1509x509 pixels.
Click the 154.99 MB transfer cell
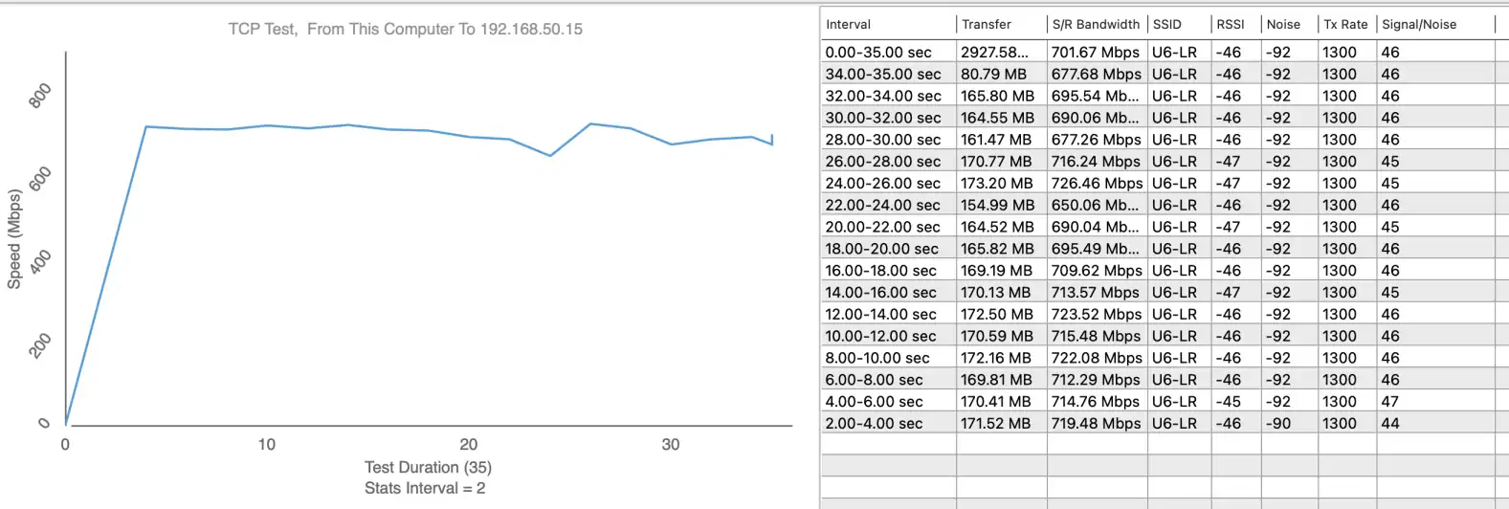point(997,206)
